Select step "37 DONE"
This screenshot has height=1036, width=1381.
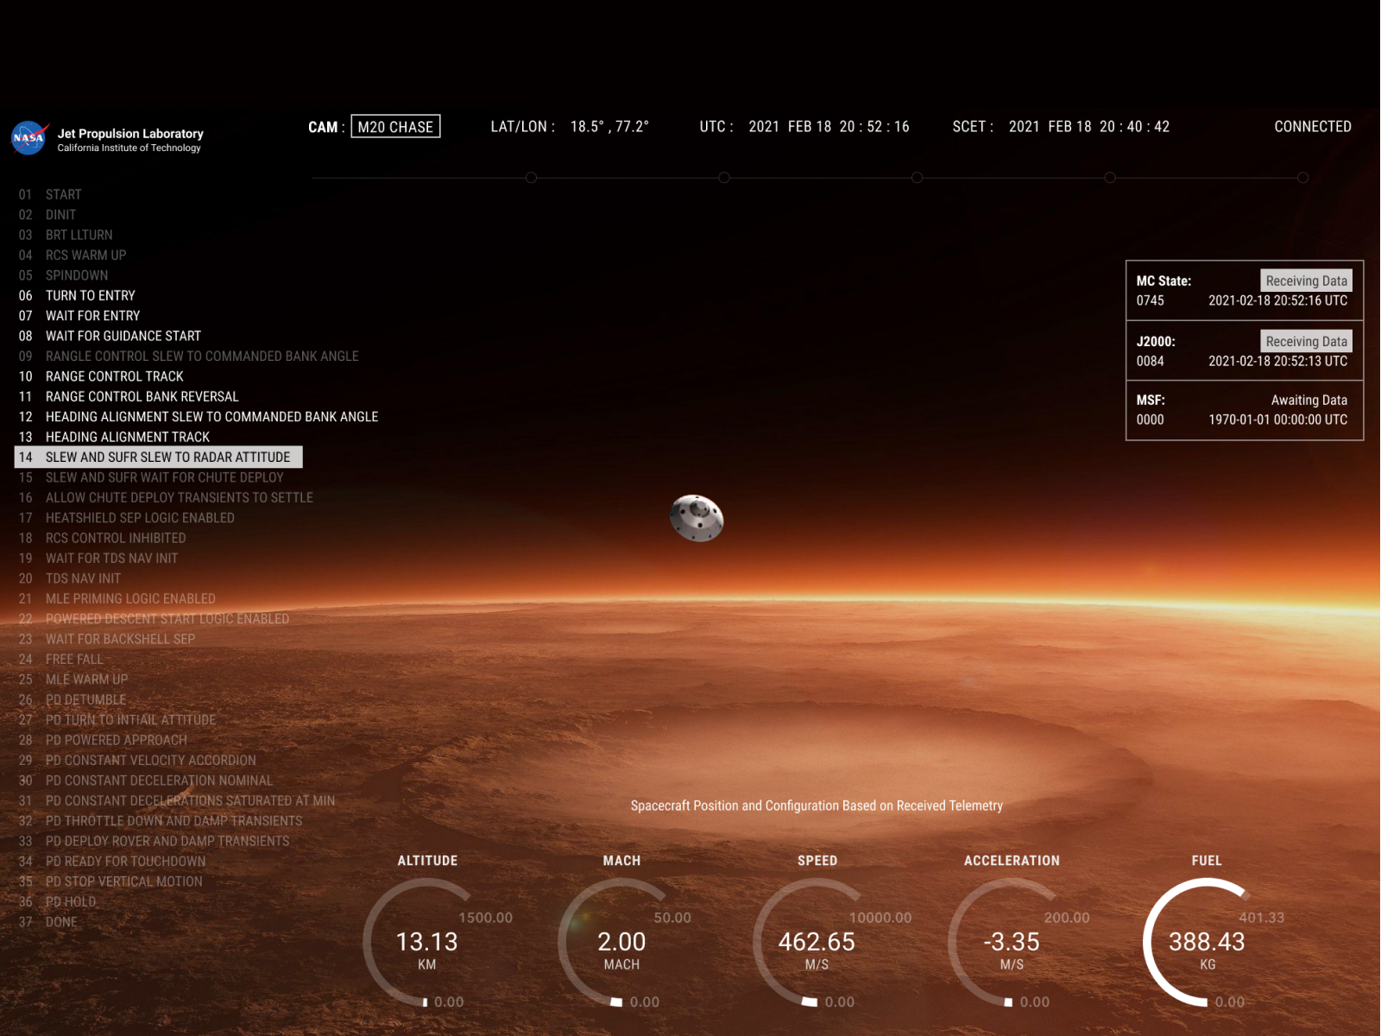[48, 922]
